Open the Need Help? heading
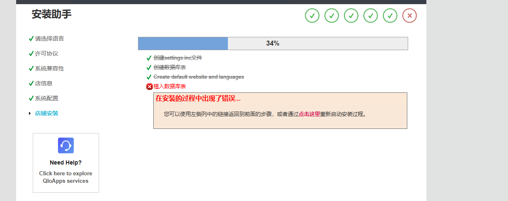Screen dimensions: 508x201 click(x=66, y=162)
